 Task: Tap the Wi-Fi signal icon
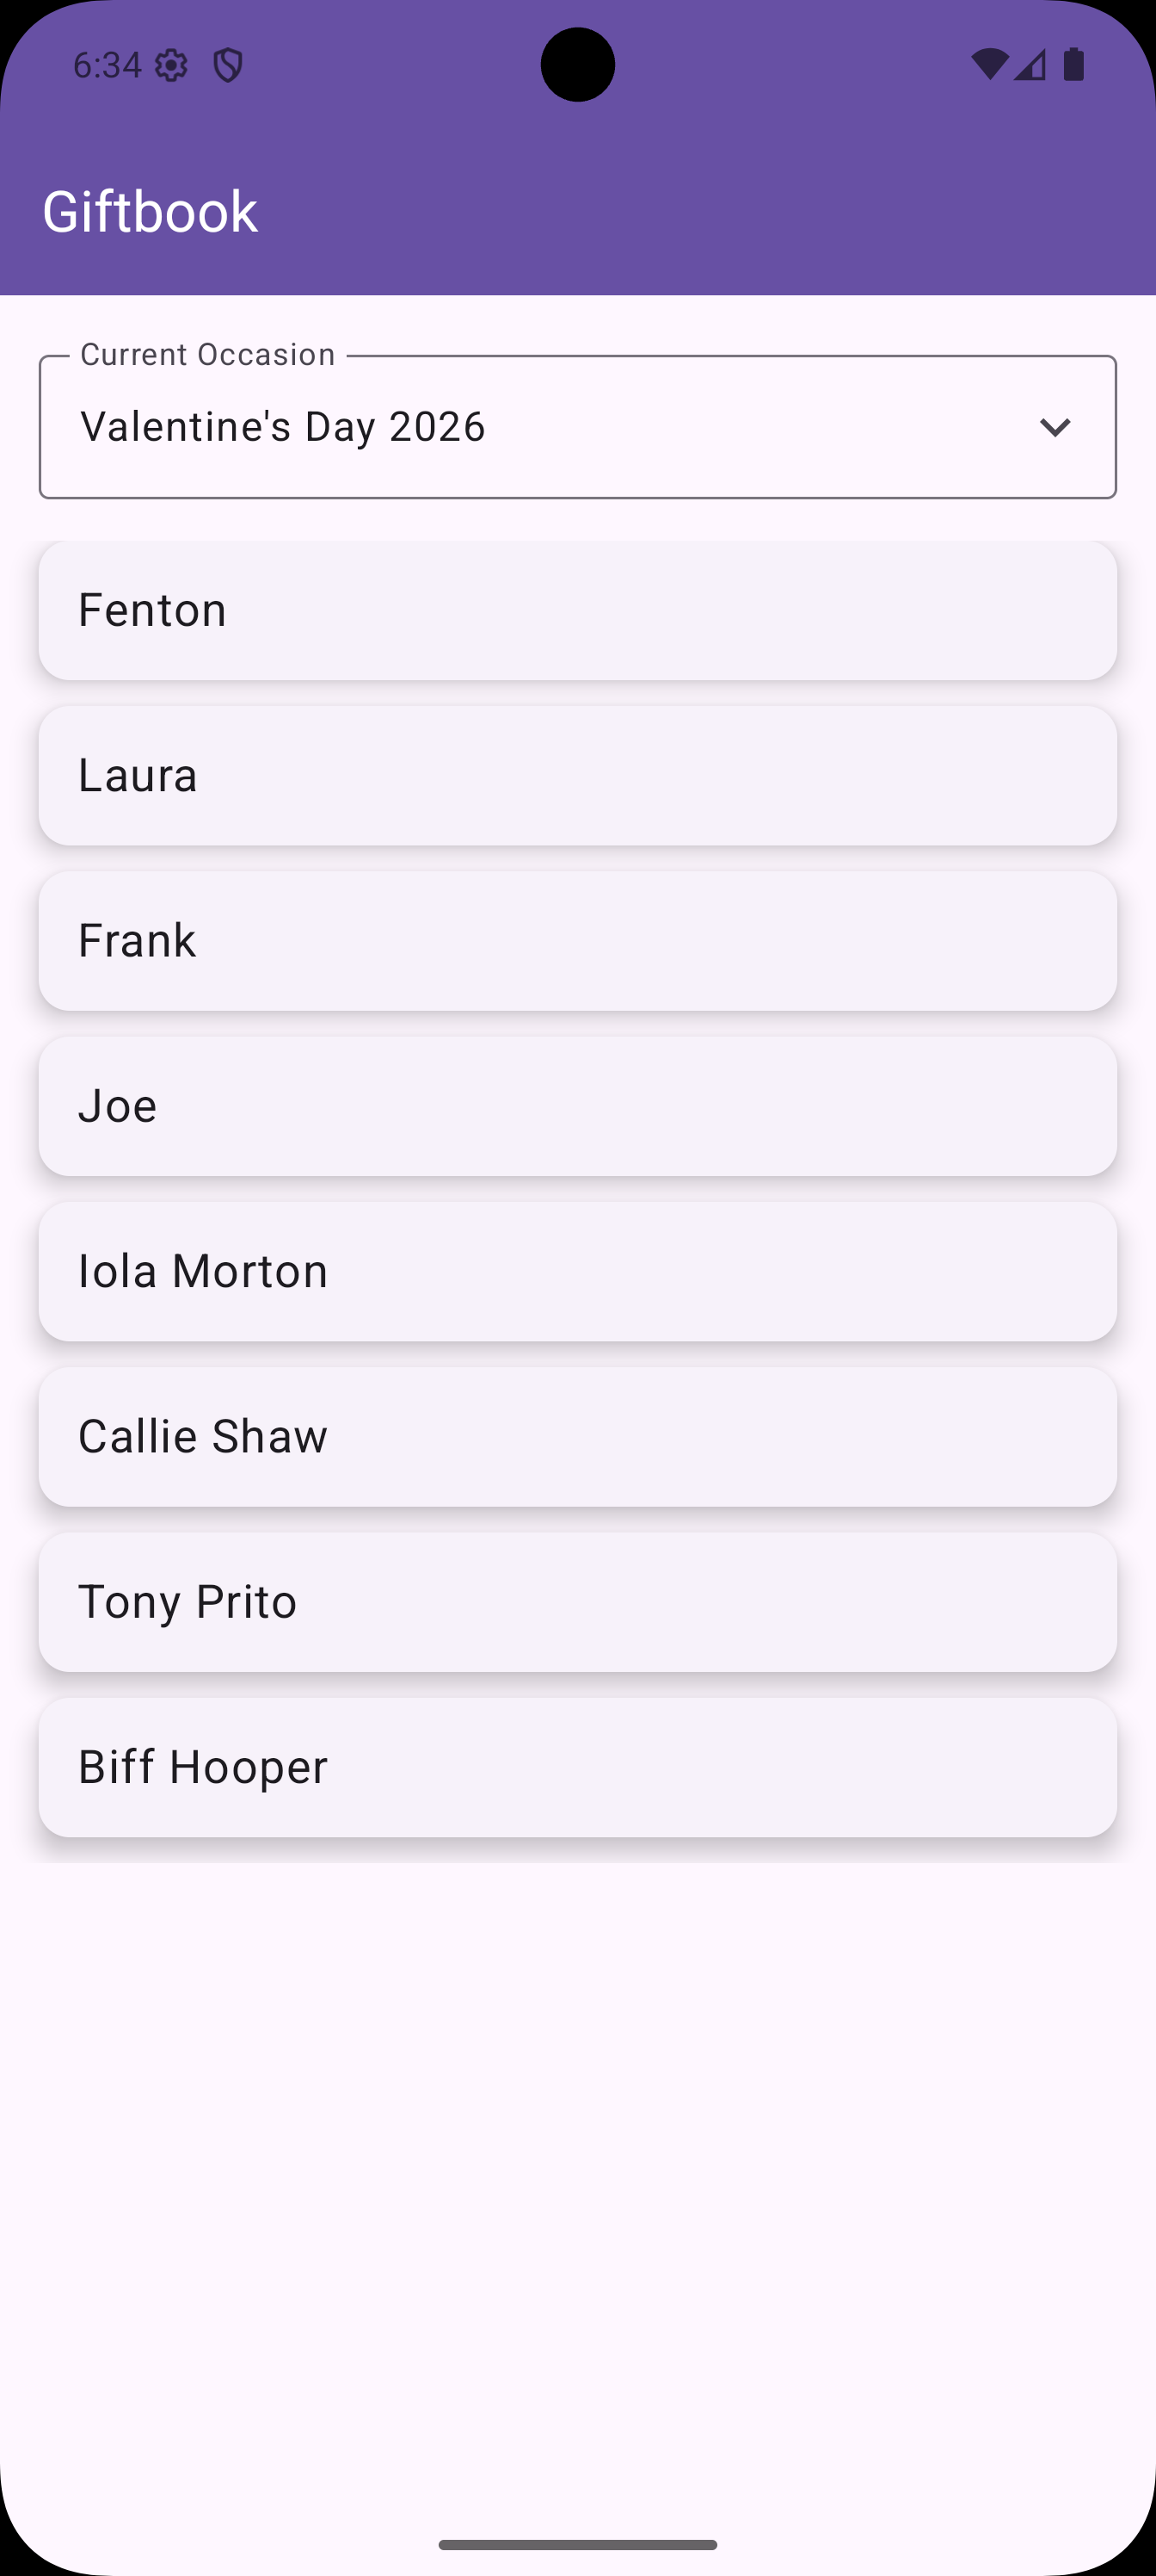coord(988,65)
